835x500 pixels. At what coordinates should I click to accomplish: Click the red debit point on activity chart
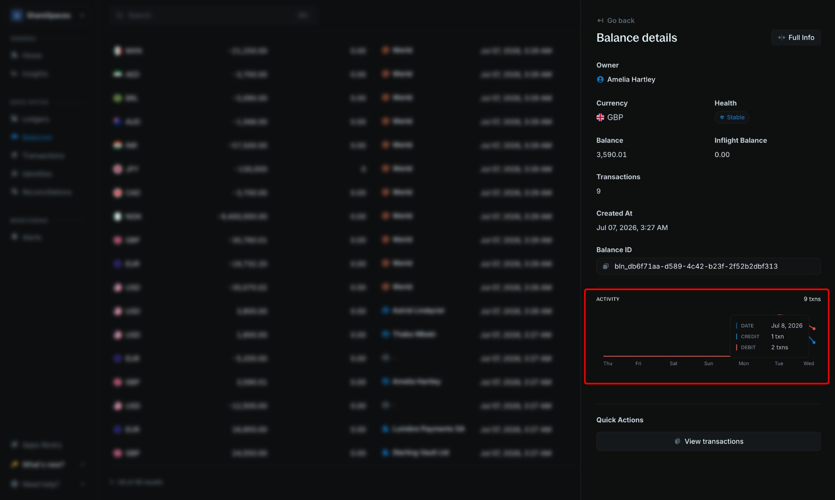pyautogui.click(x=814, y=328)
